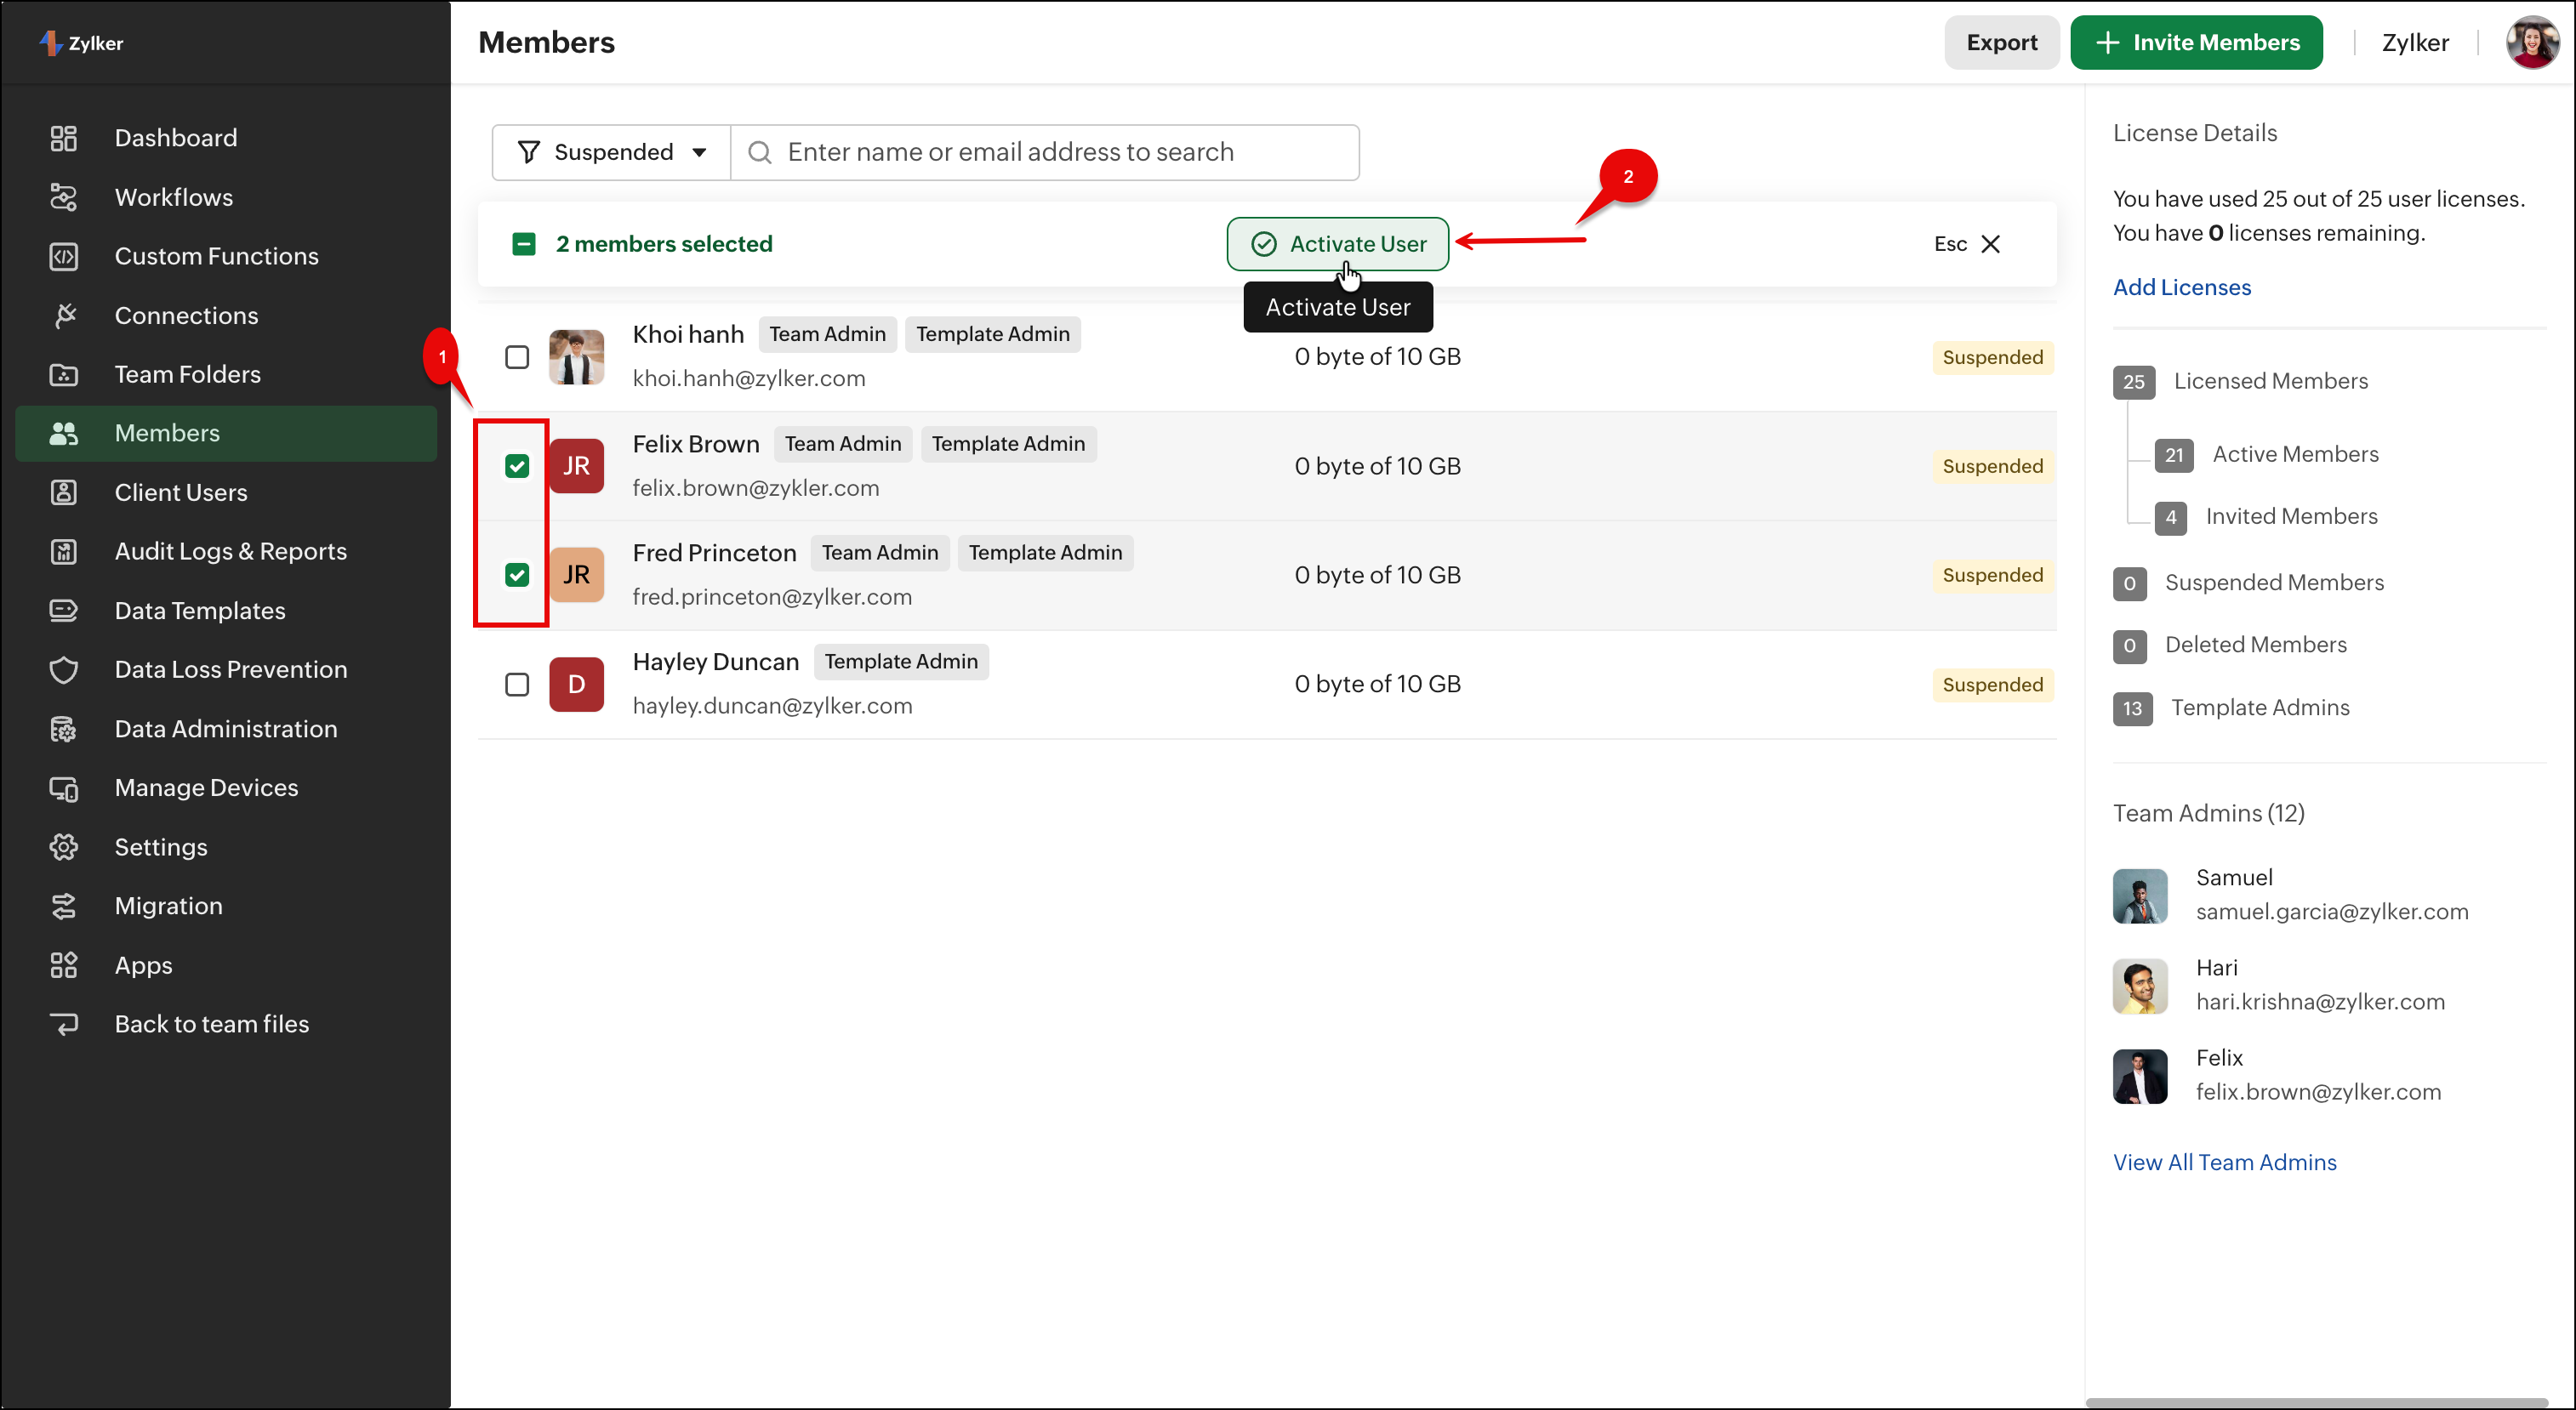
Task: Click Felix's team admin photo
Action: [x=2140, y=1077]
